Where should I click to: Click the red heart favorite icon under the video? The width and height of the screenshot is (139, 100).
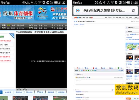click(x=93, y=68)
